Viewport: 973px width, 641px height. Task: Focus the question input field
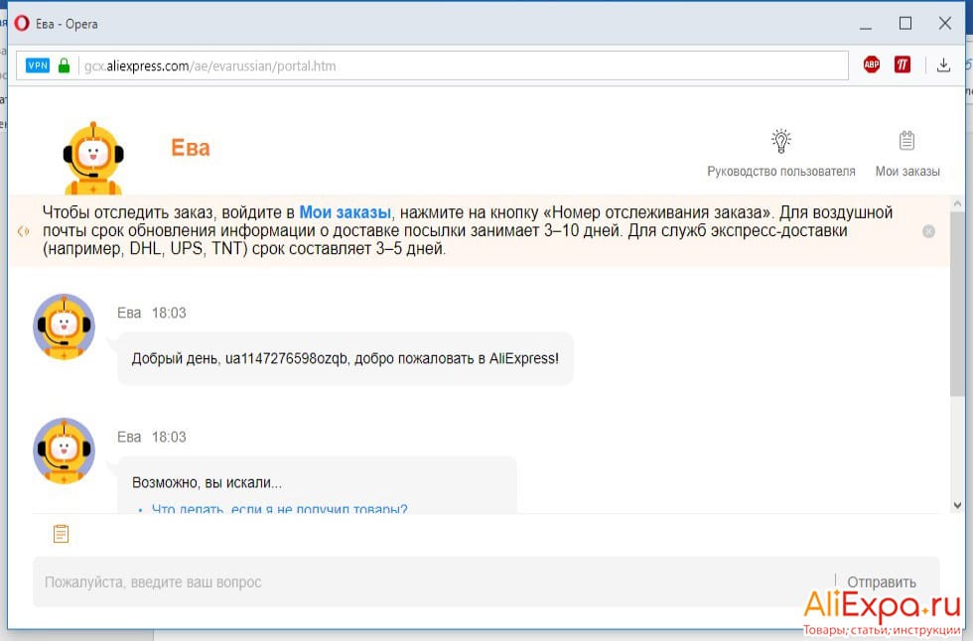pyautogui.click(x=435, y=582)
